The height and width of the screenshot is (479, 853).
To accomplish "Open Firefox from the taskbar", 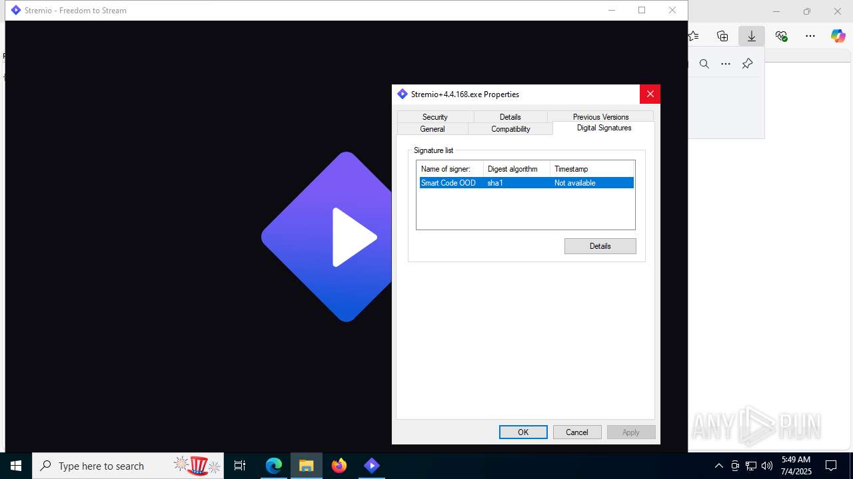I will [x=339, y=466].
